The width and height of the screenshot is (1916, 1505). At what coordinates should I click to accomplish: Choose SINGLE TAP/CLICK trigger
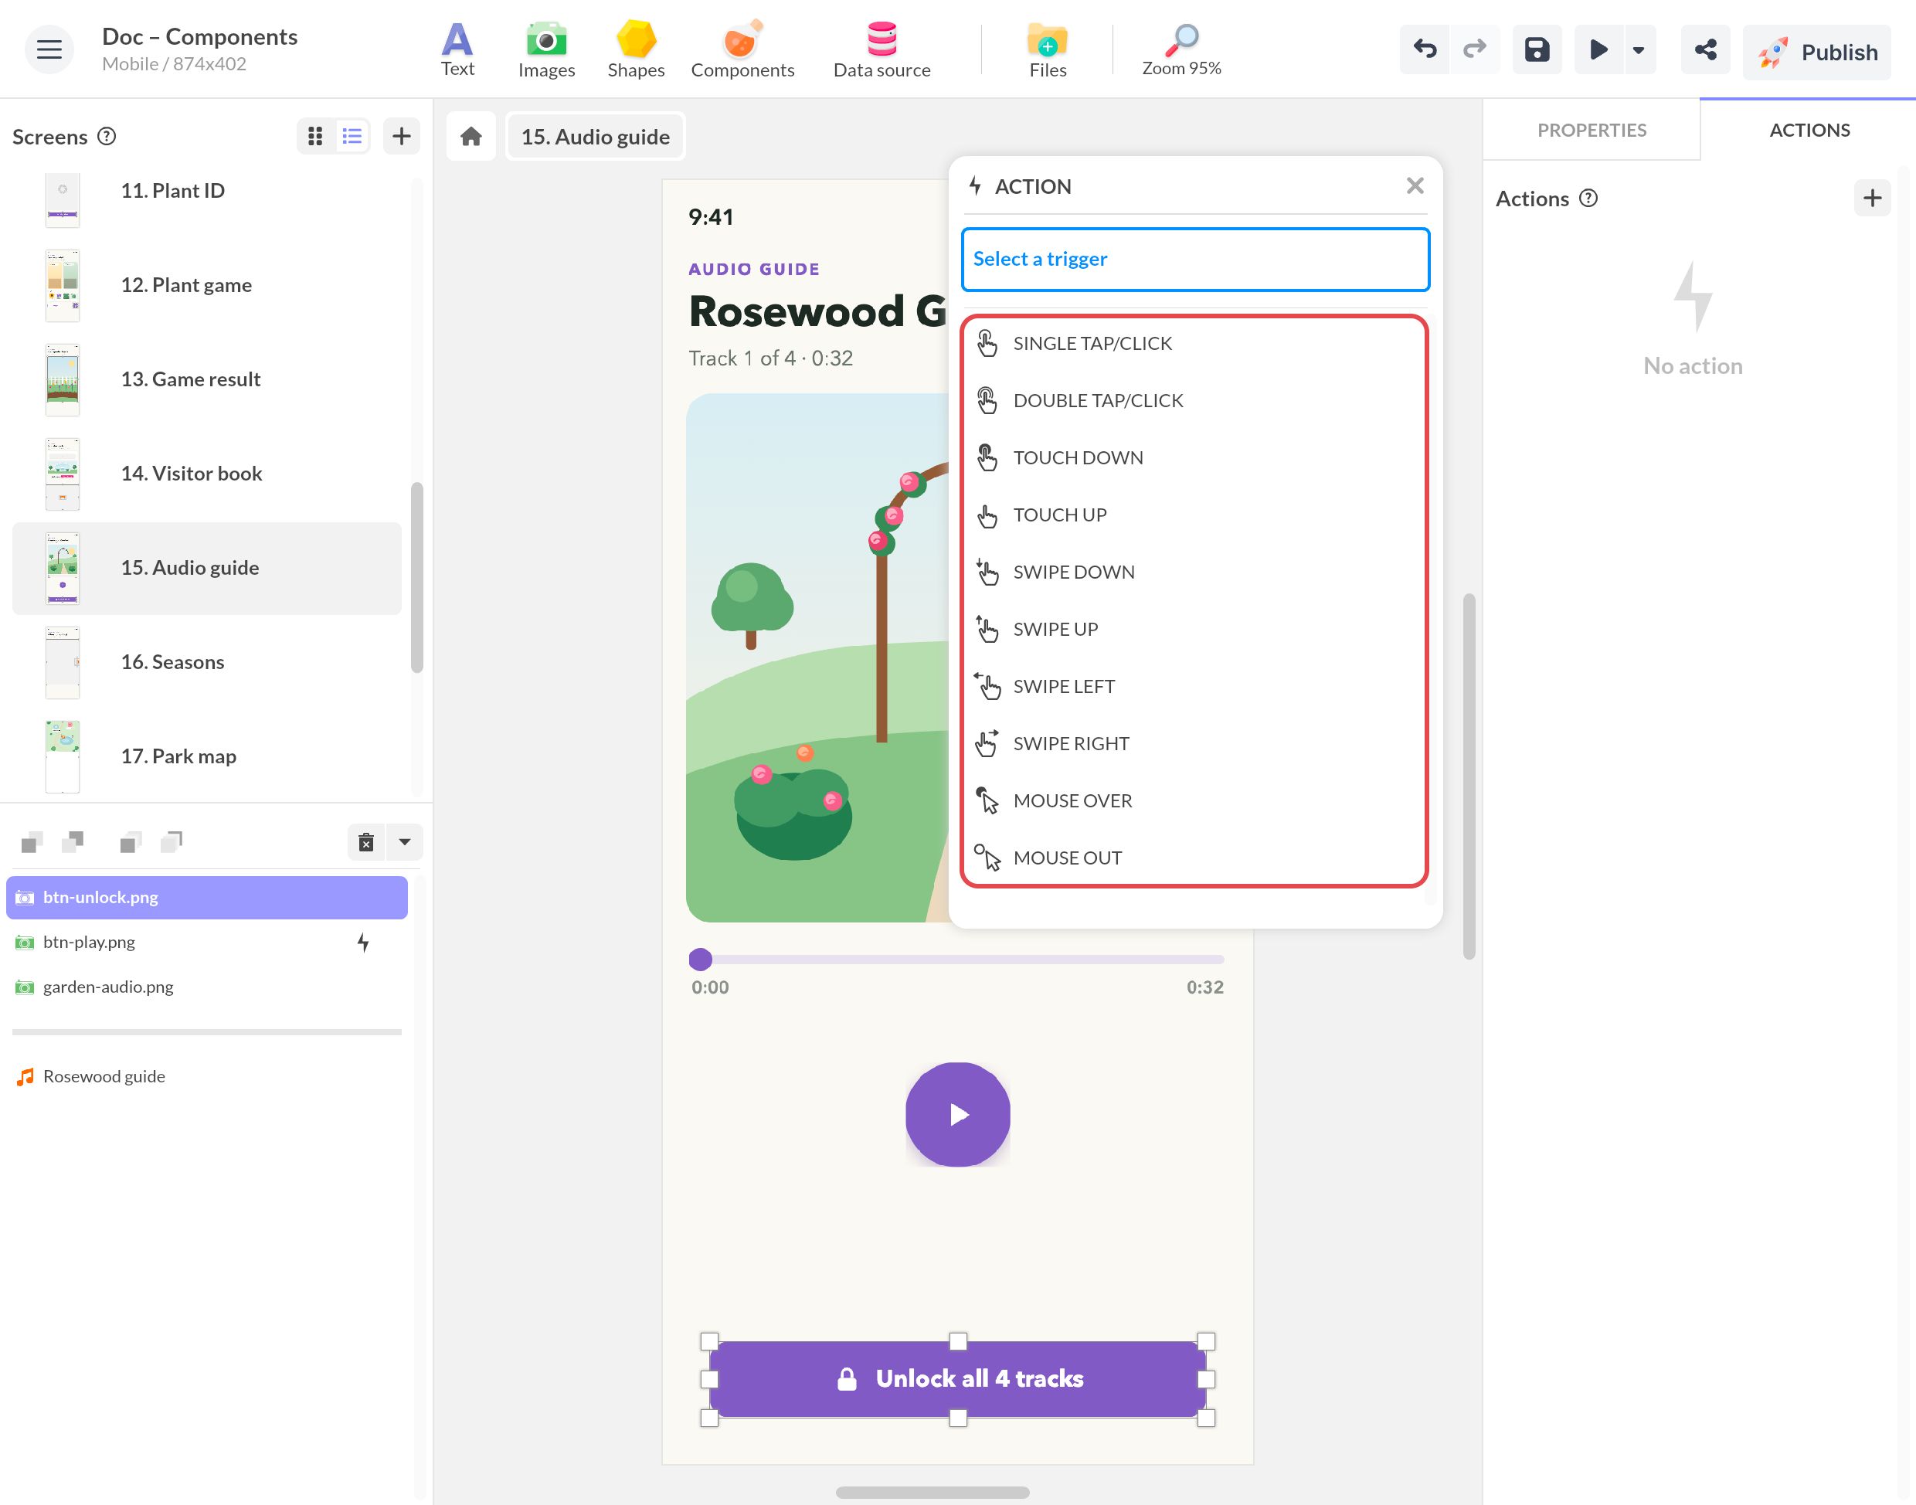pos(1195,344)
